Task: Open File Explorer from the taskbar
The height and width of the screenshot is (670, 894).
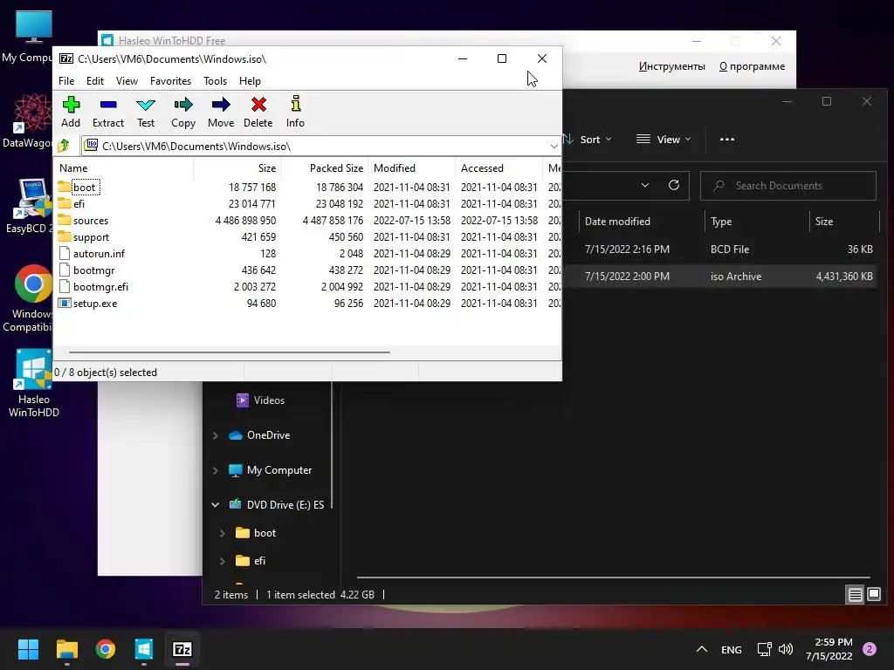Action: (66, 649)
